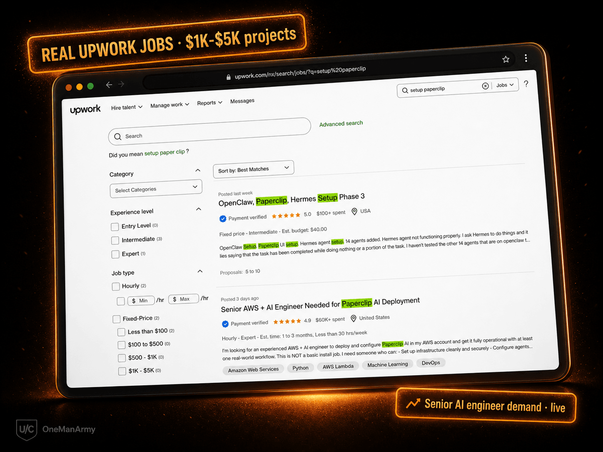Open the browser three-dot menu

tap(526, 58)
